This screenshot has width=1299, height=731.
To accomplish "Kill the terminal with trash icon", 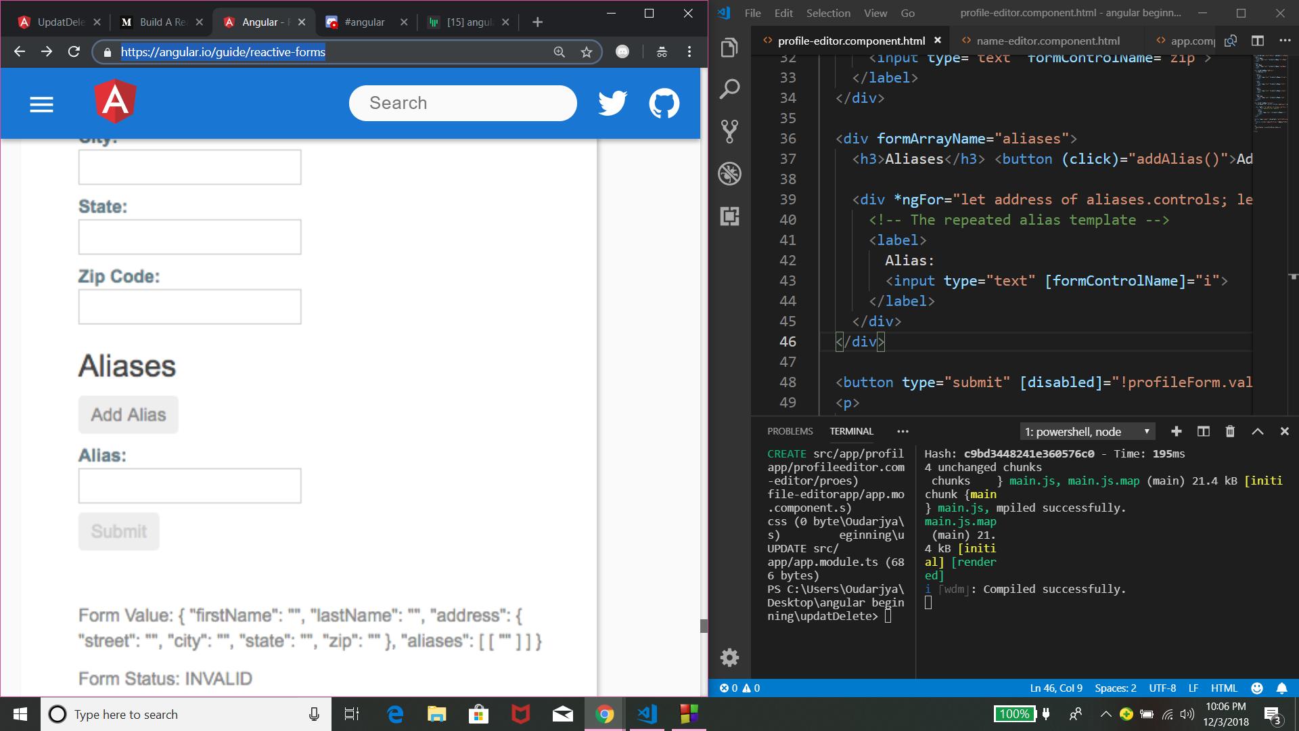I will [1230, 431].
